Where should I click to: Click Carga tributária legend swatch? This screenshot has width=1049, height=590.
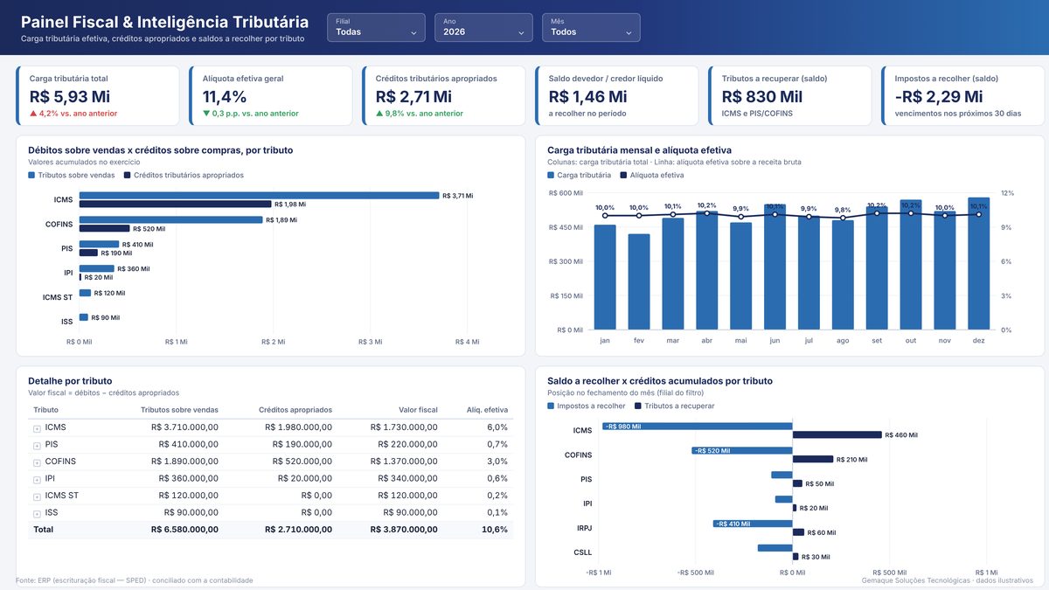pos(551,175)
